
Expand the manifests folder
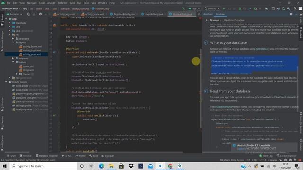[x=9, y=23]
